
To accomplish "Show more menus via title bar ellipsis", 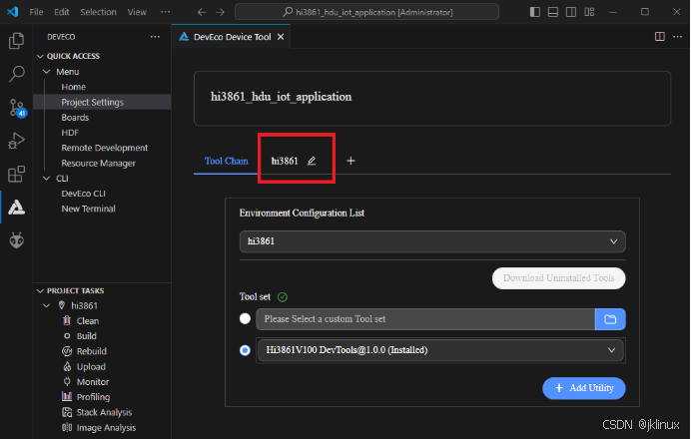I will (x=165, y=12).
